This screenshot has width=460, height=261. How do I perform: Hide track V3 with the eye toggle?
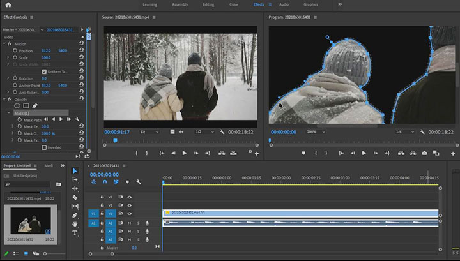(129, 197)
